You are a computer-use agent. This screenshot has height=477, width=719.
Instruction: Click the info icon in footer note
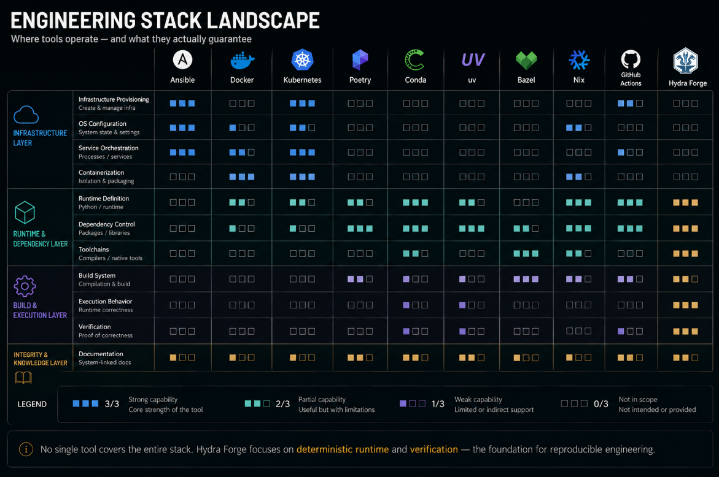tap(26, 449)
